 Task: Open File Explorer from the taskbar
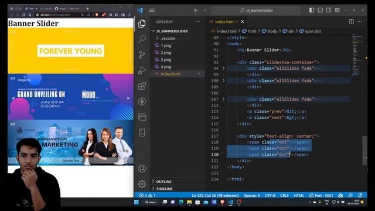coord(189,202)
